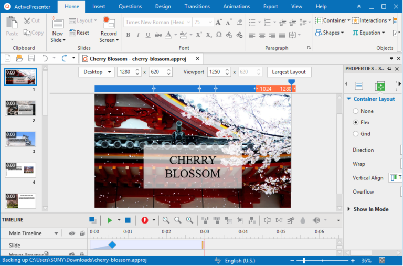Stop the timeline playback
The image size is (403, 266).
128,220
